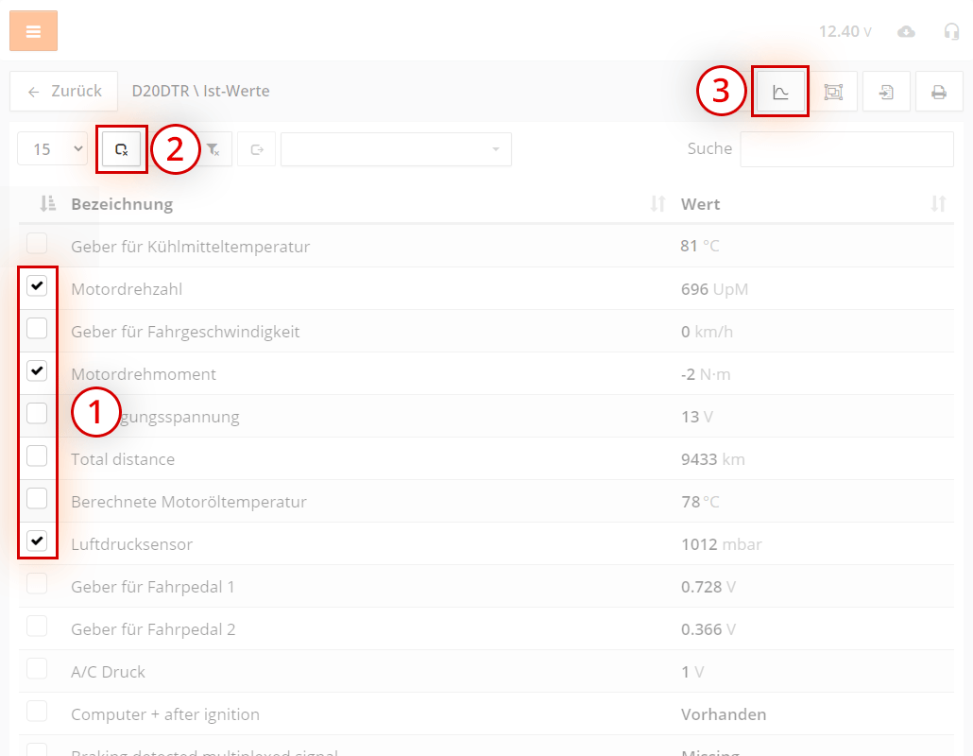This screenshot has height=756, width=973.
Task: Sort by the Bezeichnung column header
Action: tap(122, 204)
